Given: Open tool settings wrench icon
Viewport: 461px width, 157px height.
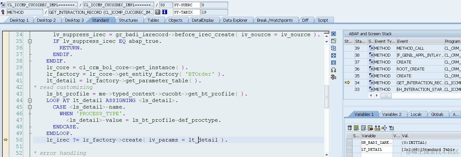Looking at the screenshot, I should [334, 77].
